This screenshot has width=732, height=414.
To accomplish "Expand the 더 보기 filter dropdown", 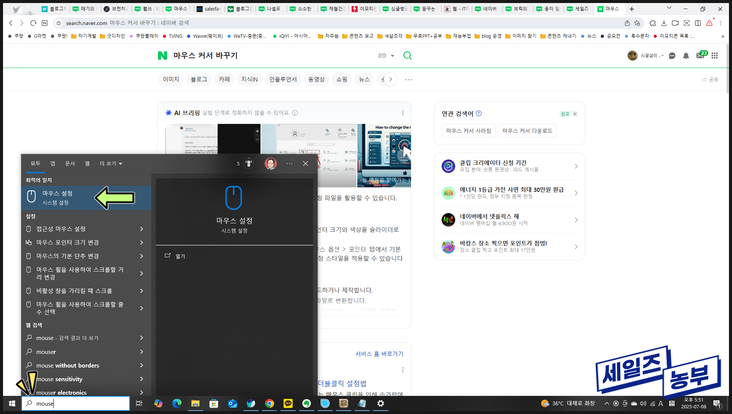I will coord(111,164).
